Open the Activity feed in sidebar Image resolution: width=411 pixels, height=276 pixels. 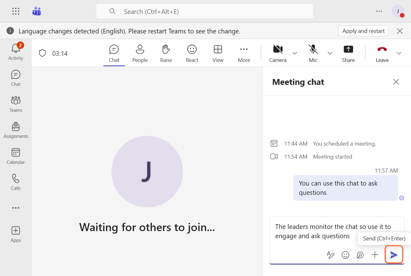16,51
